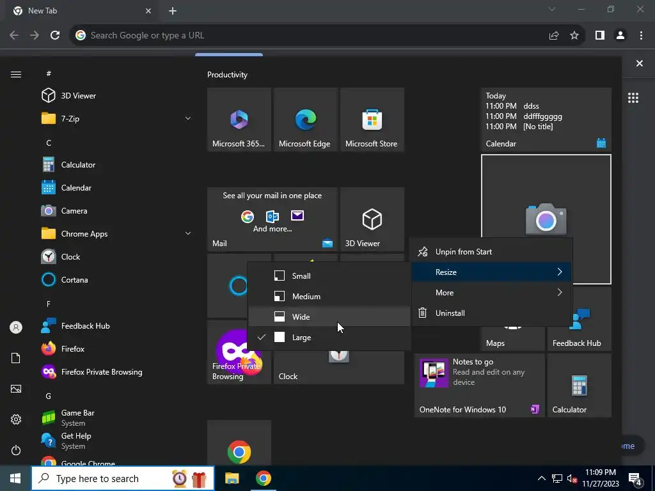Open the large Camera tile
Image resolution: width=655 pixels, height=491 pixels.
(546, 196)
